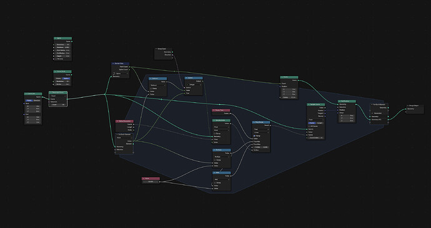Viewport: 431px width, 228px height.
Task: Select Factor mode in Sample Curve node
Action: (x=312, y=123)
